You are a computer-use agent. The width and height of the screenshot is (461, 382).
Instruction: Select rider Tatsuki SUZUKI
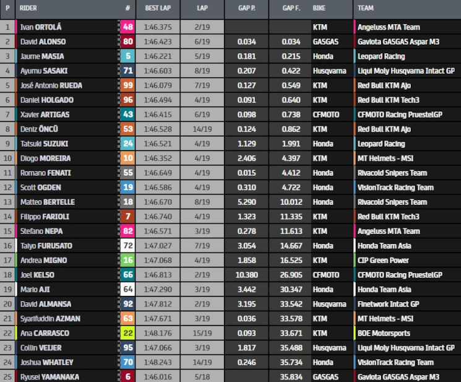point(44,144)
